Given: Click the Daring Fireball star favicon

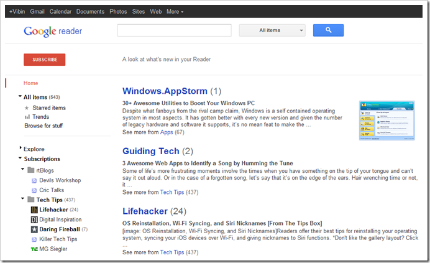Looking at the screenshot, I should pos(34,229).
